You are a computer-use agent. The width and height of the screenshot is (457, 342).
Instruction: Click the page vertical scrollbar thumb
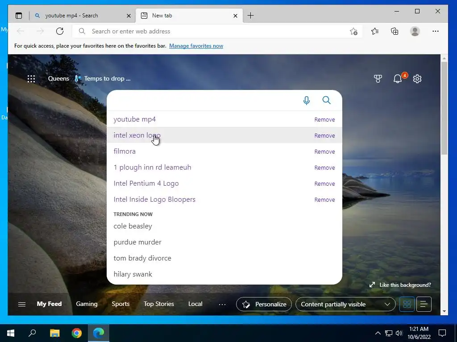[x=444, y=108]
